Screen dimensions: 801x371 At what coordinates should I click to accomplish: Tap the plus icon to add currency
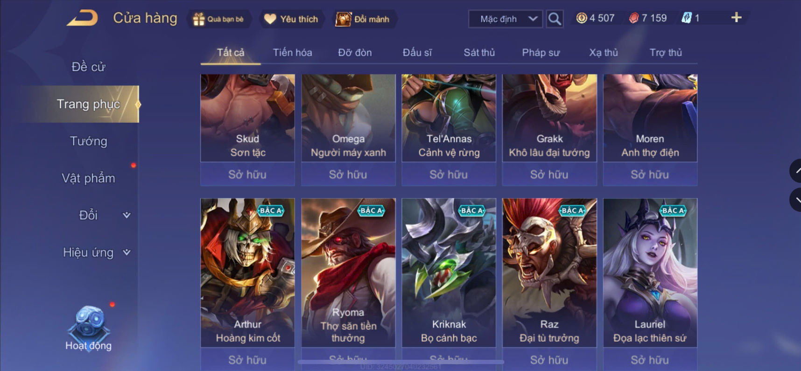[x=736, y=18]
